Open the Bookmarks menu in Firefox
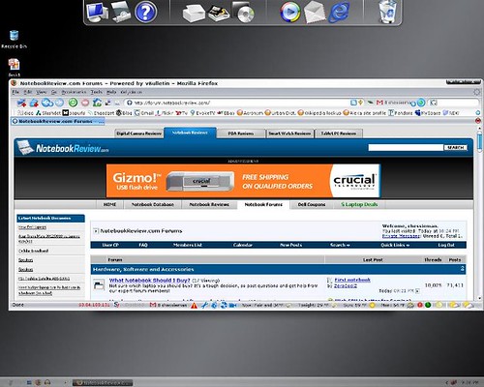 tap(74, 92)
